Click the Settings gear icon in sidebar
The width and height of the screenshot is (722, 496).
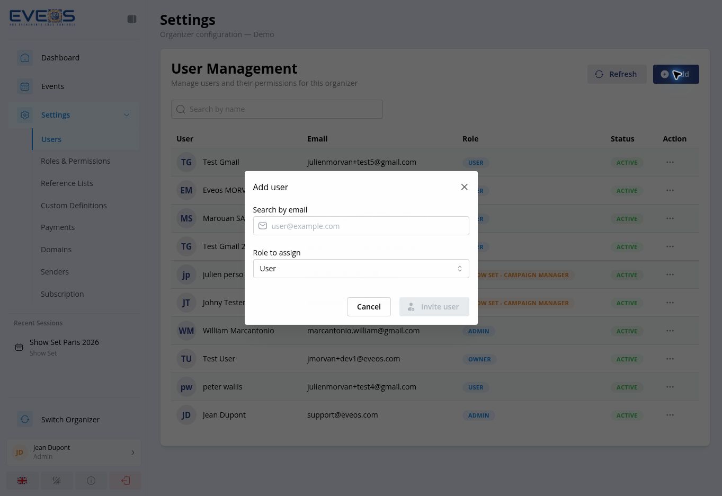[x=25, y=115]
